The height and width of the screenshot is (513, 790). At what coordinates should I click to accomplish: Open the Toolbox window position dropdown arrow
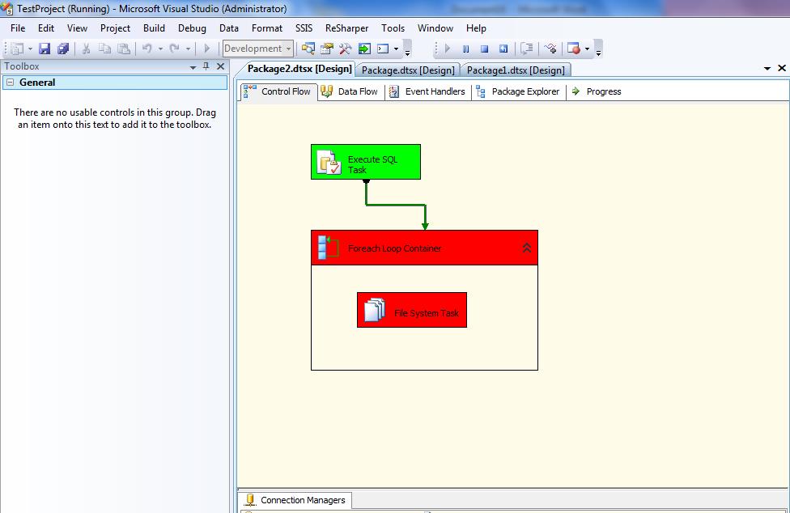(x=193, y=67)
